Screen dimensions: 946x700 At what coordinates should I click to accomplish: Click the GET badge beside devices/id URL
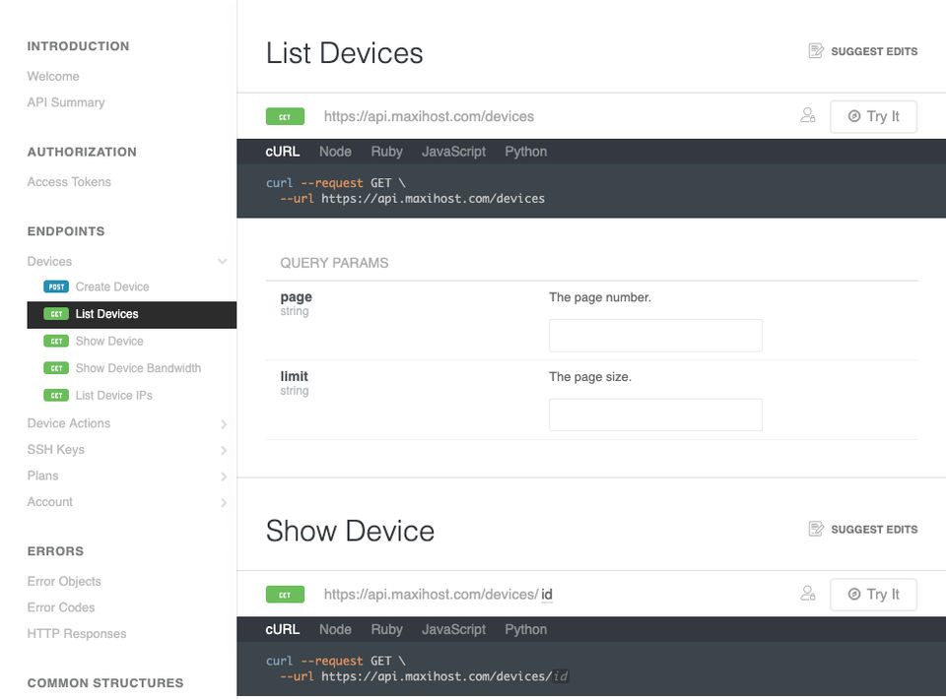point(285,595)
